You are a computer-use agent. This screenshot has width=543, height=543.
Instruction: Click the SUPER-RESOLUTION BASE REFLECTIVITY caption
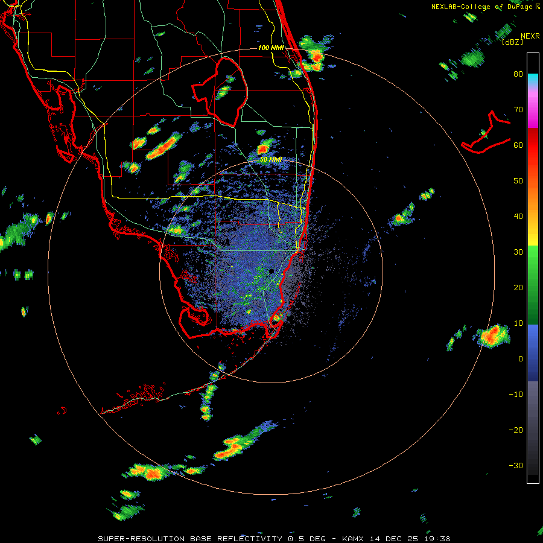coord(190,539)
